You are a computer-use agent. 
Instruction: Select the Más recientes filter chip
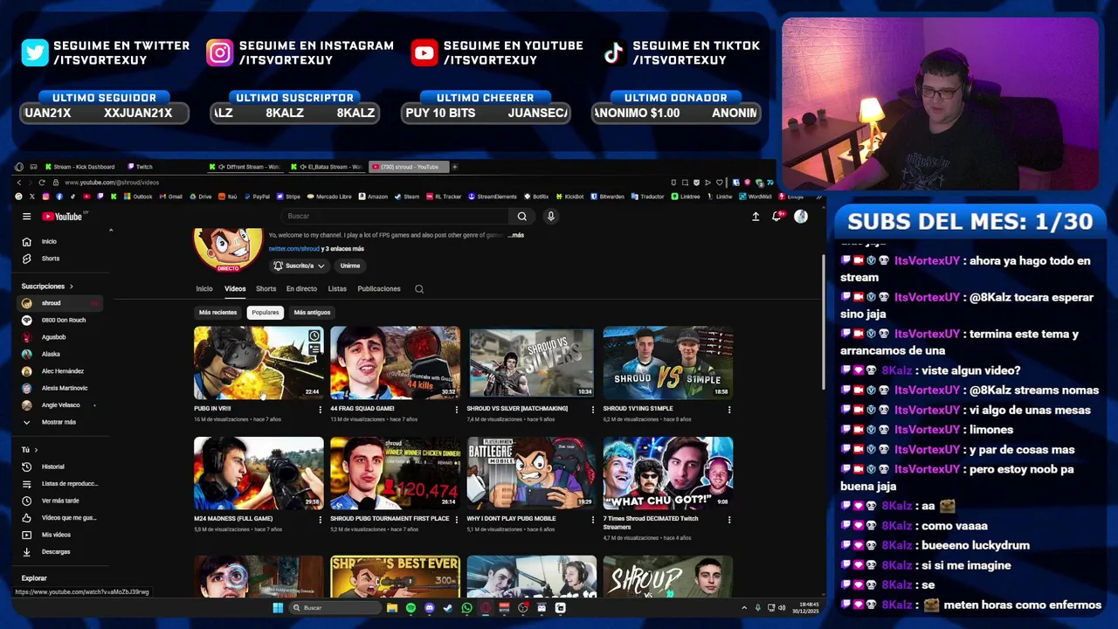tap(217, 313)
